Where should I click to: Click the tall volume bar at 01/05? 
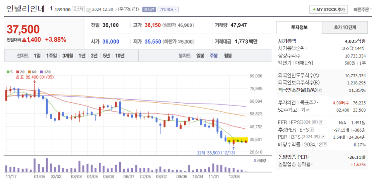coord(35,165)
